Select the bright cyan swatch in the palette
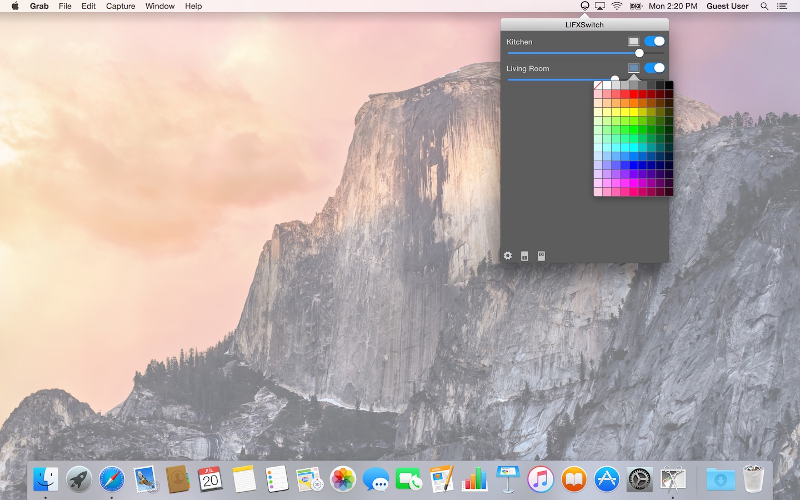This screenshot has height=500, width=800. (x=633, y=147)
